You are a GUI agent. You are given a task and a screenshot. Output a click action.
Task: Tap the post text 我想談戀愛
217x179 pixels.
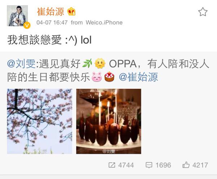[34, 40]
